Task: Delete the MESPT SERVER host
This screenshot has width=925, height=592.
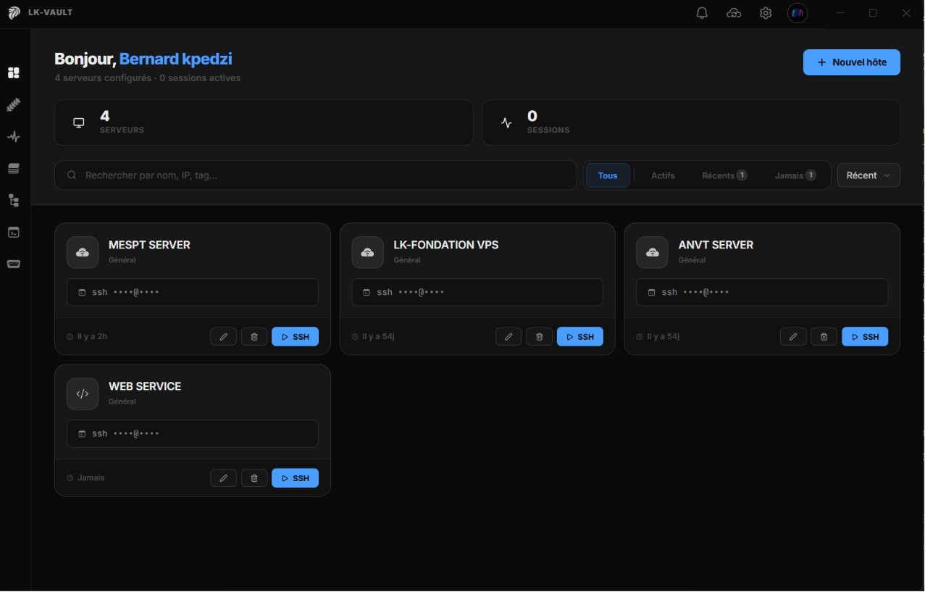Action: (254, 337)
